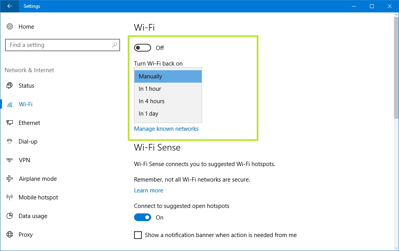The image size is (399, 251).
Task: Open VPN settings
Action: coord(24,160)
